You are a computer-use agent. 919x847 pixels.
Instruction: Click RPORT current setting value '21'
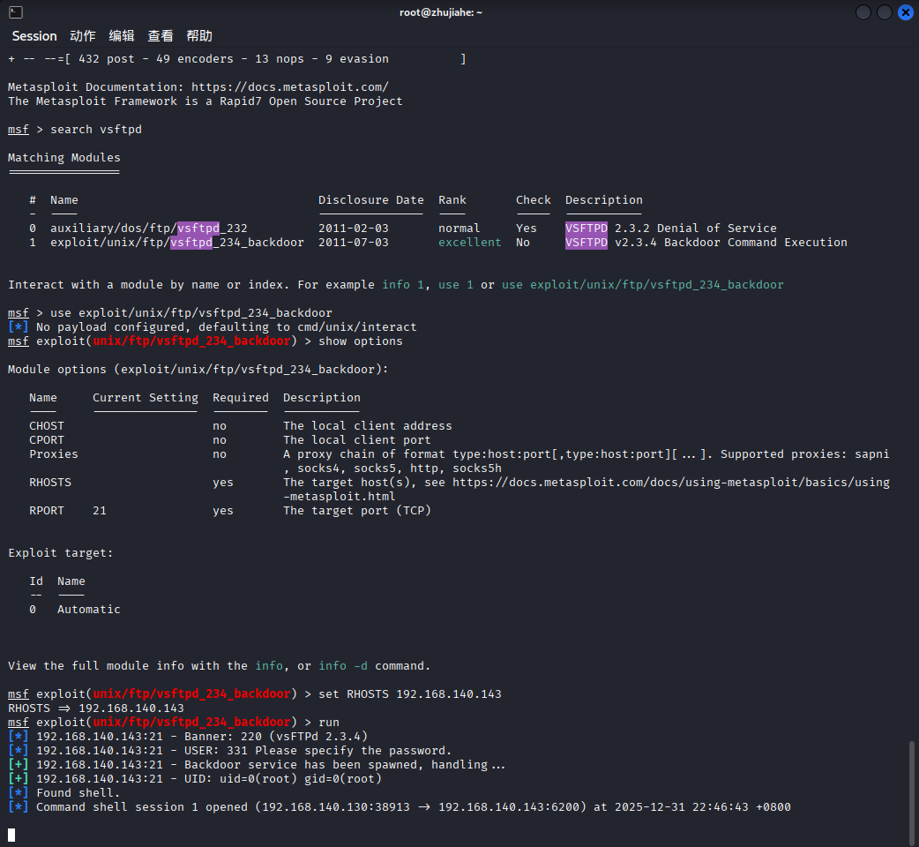pyautogui.click(x=100, y=510)
